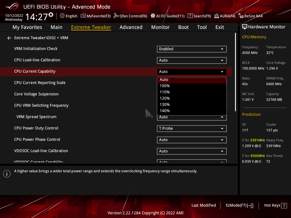
Task: Click the CPU/Memory section heading
Action: [254, 37]
